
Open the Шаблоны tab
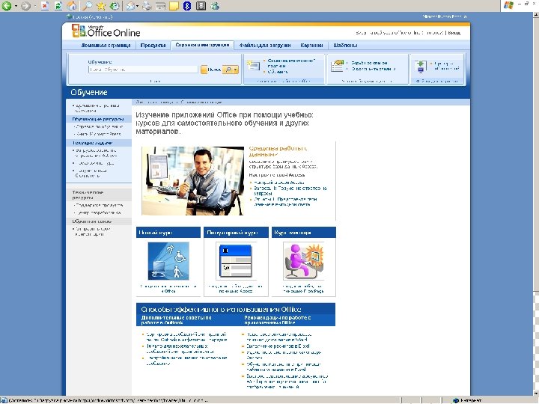[345, 45]
